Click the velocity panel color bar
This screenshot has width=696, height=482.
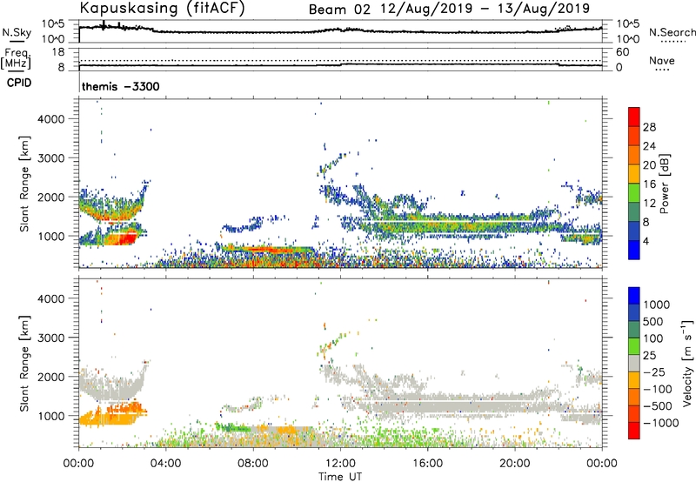(634, 363)
